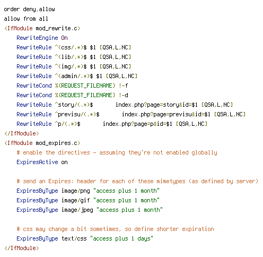Viewport: 263px width, 257px height.
Task: Click the RewriteRule for css path
Action: (74, 47)
